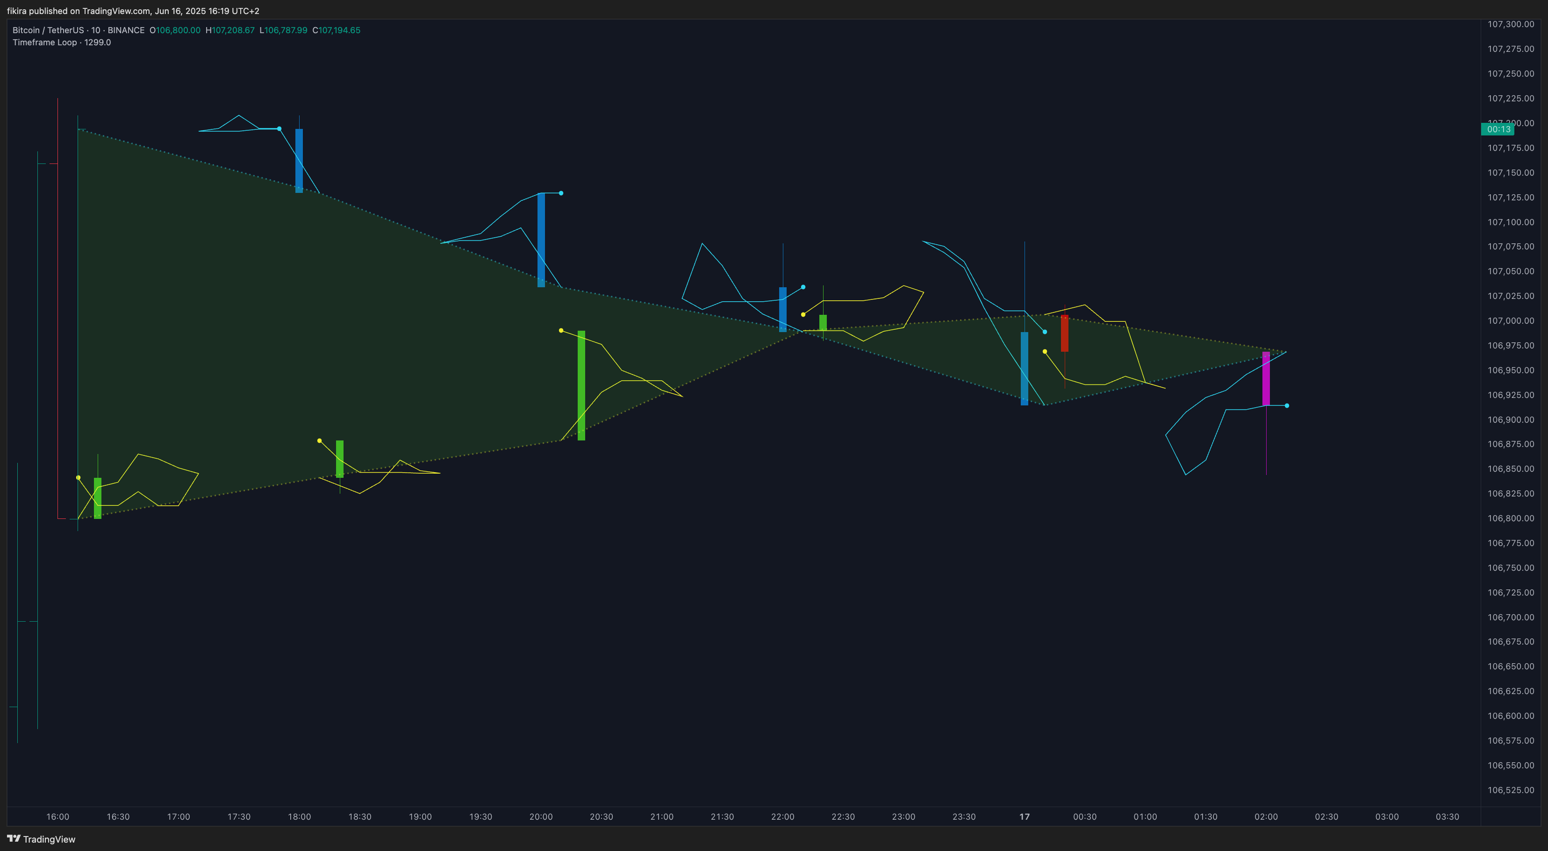Click the price label 106,850.00
This screenshot has height=851, width=1548.
[x=1511, y=469]
